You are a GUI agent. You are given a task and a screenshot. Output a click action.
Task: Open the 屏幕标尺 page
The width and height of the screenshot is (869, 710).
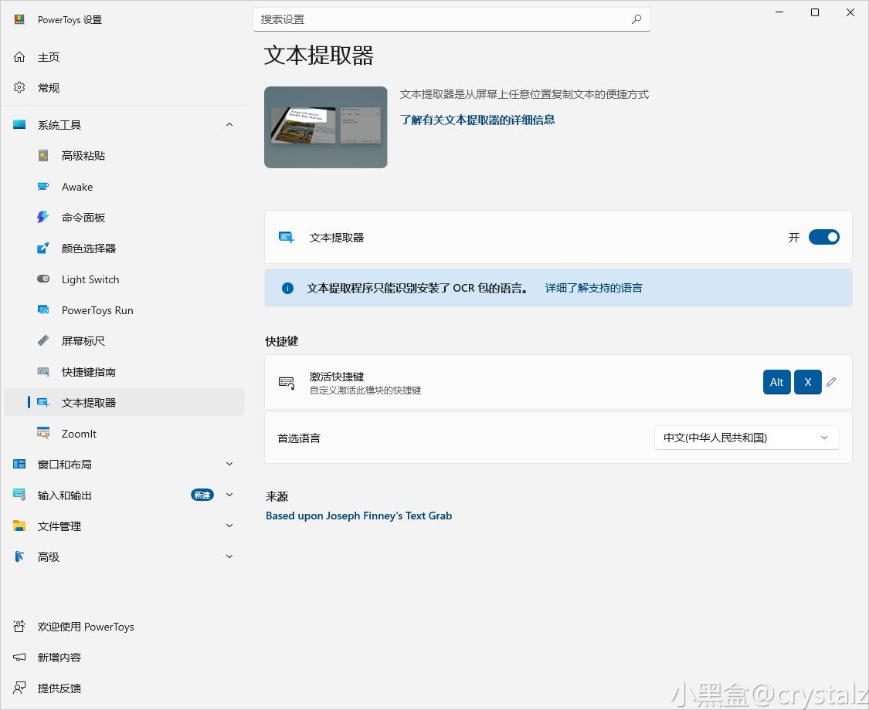tap(124, 340)
